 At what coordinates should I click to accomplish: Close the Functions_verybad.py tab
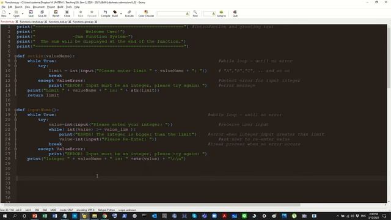coord(46,22)
